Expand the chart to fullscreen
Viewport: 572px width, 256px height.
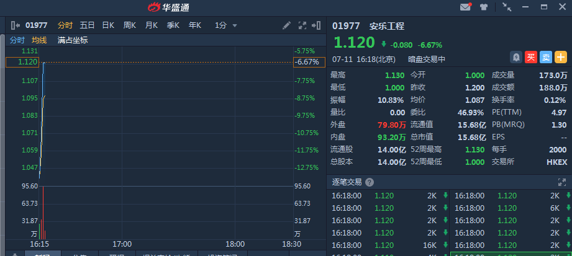pos(302,25)
